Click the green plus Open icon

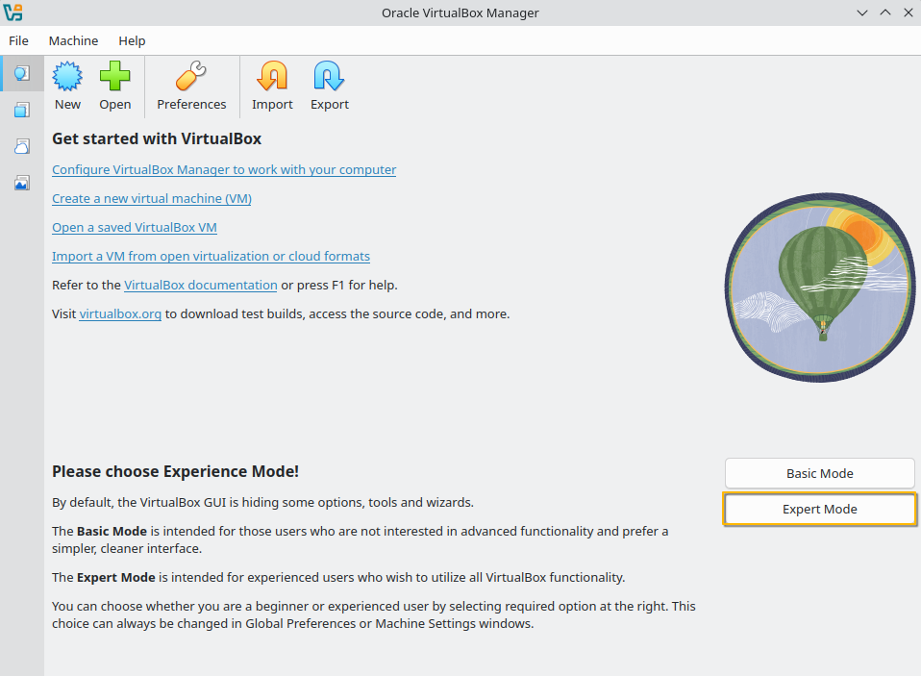click(115, 86)
